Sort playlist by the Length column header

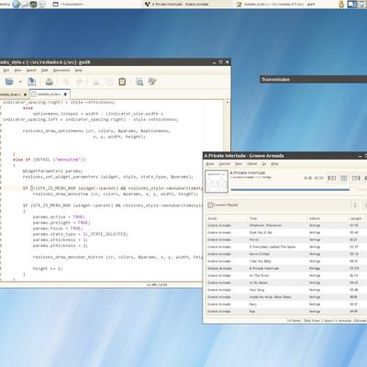(357, 218)
